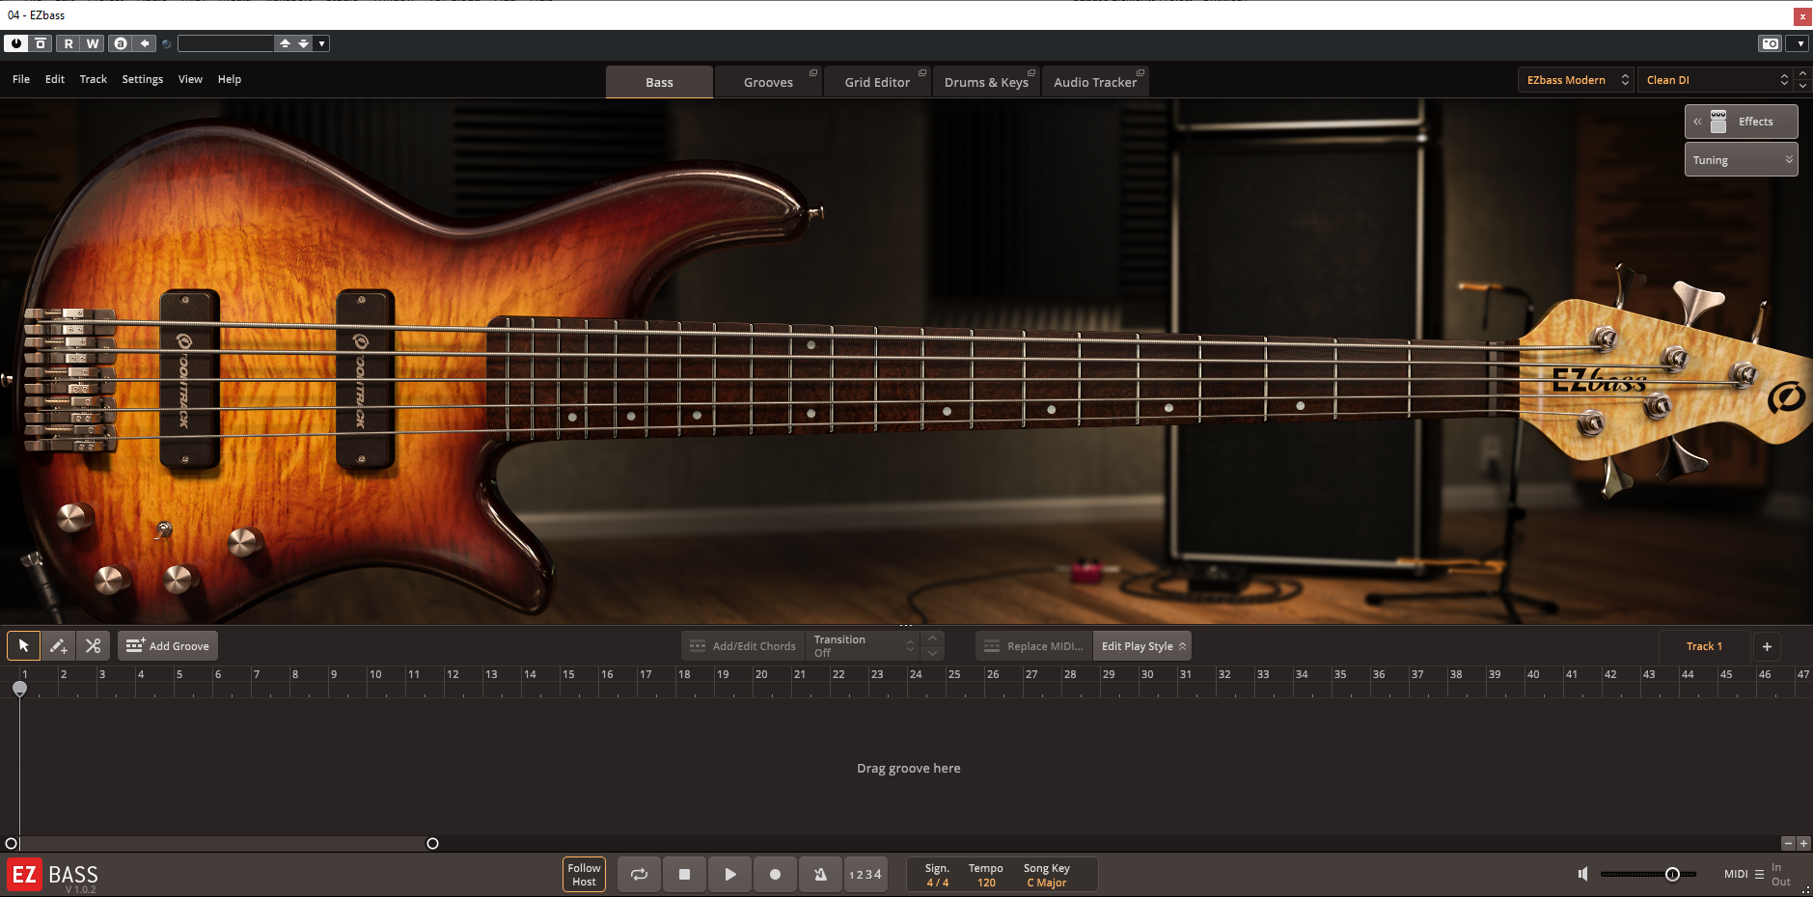Image resolution: width=1813 pixels, height=897 pixels.
Task: Add a new track with plus button
Action: tap(1767, 646)
